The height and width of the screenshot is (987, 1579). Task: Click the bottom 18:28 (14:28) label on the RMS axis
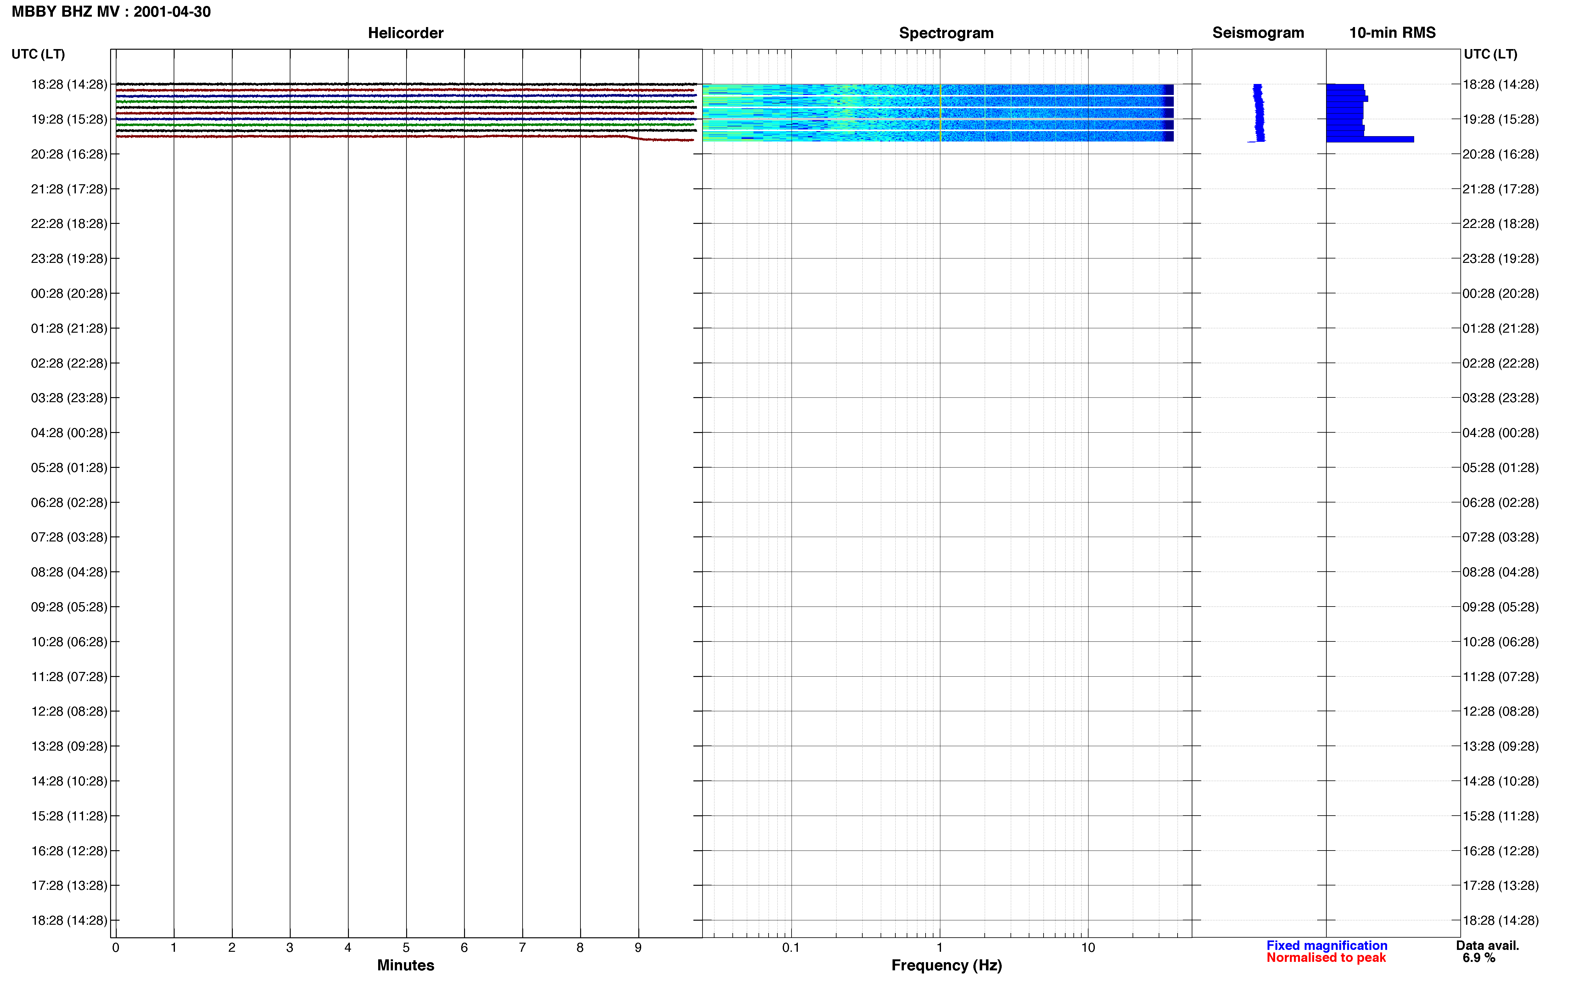pos(1501,920)
